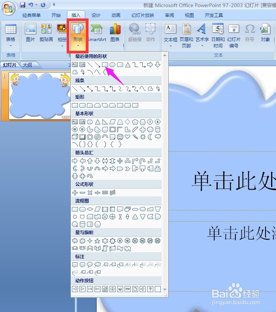Pick the cloud thought bubble callout
Image resolution: width=276 pixels, height=312 pixels.
[98, 265]
